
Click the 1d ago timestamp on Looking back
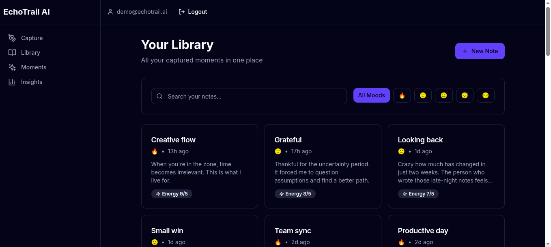click(423, 151)
